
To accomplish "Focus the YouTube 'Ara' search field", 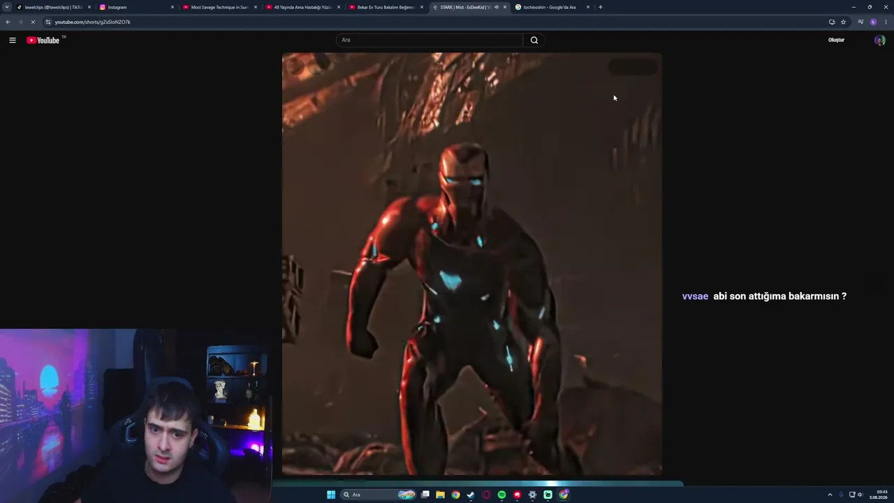I will (430, 40).
